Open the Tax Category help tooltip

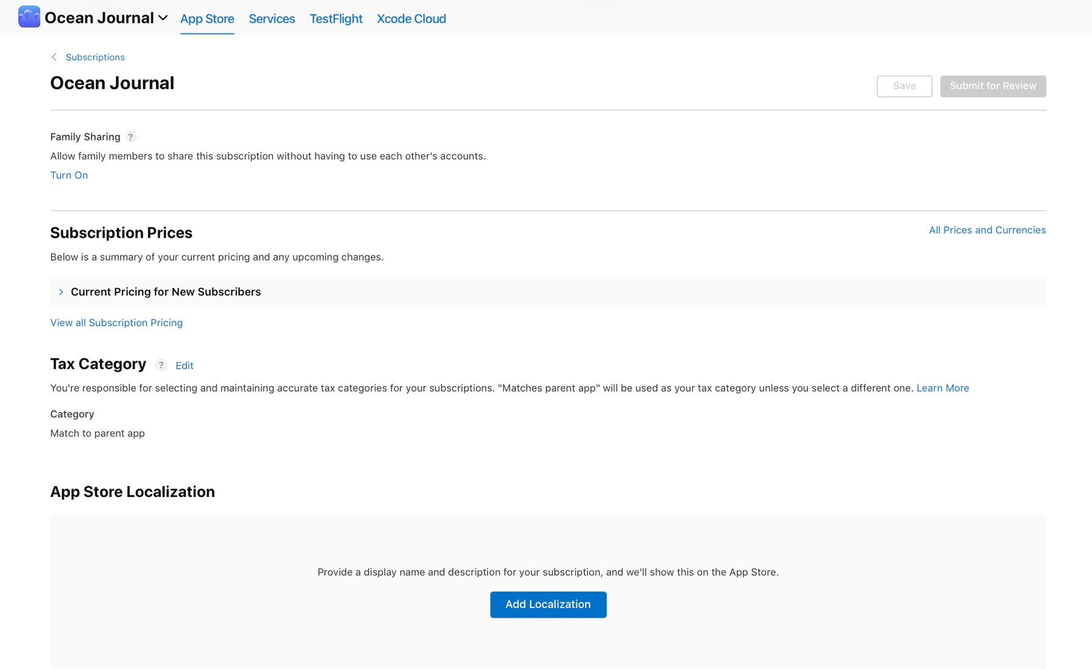click(x=161, y=365)
